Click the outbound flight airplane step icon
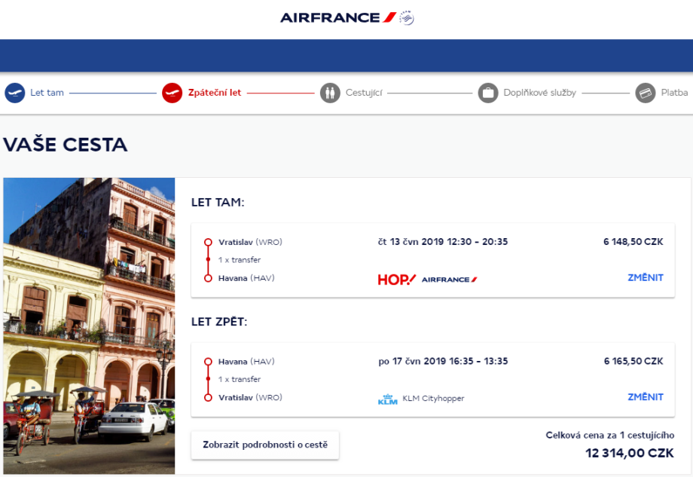 pos(15,93)
